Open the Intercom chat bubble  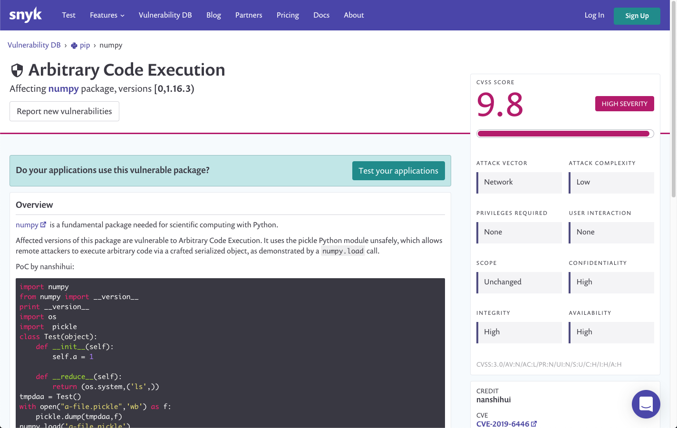pyautogui.click(x=646, y=404)
